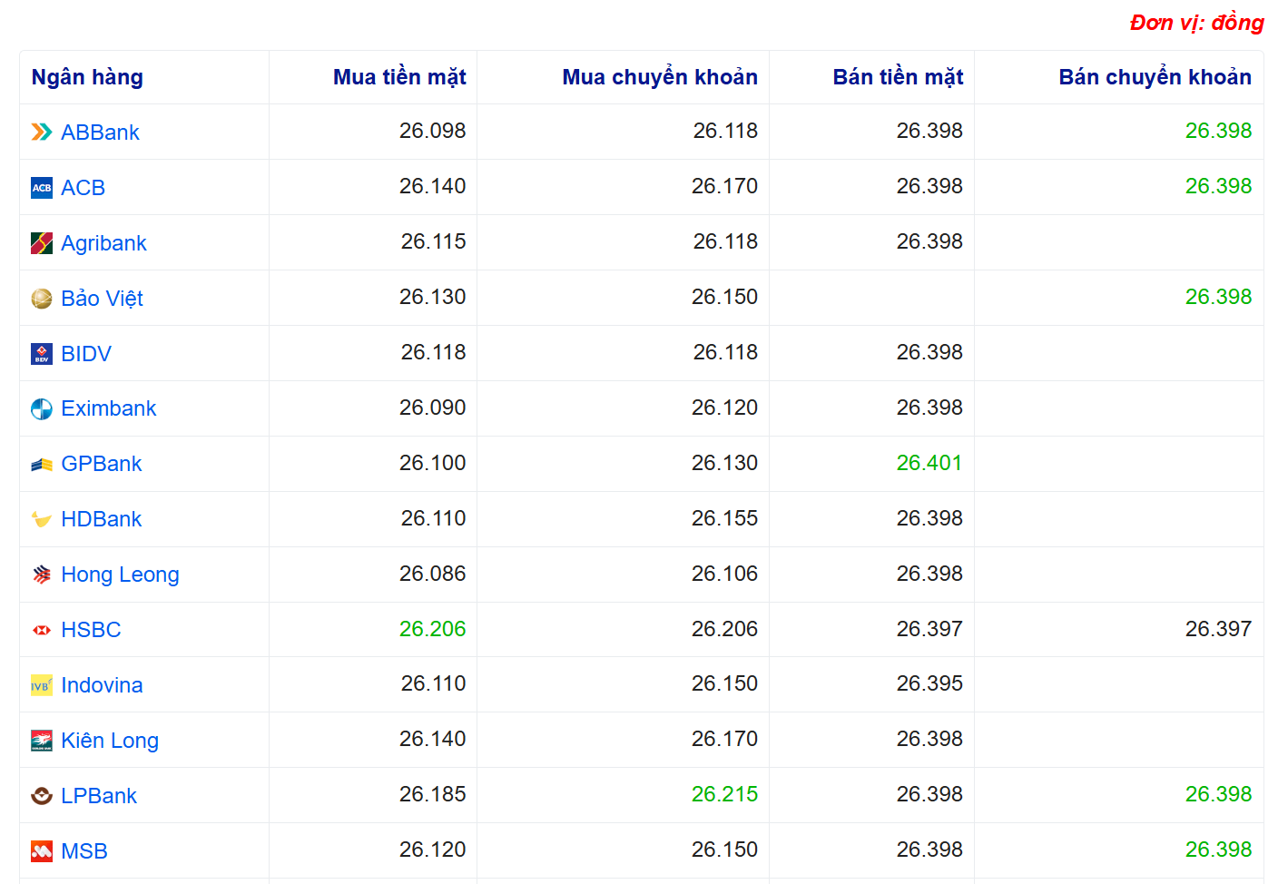
Task: Select HSBC's green 26.206 cash buy rate
Action: (432, 629)
